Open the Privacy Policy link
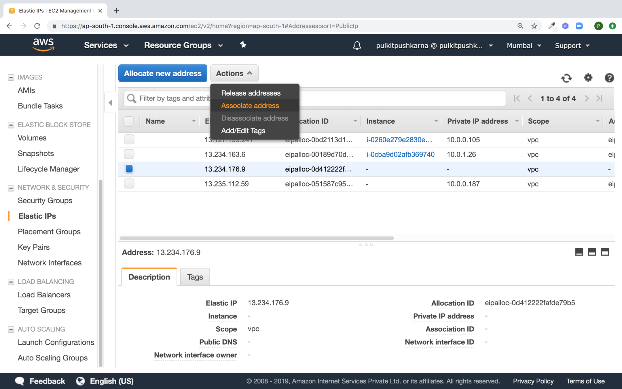This screenshot has height=389, width=622. (533, 381)
